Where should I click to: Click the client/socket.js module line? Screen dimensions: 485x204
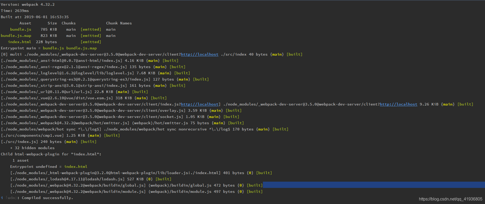pyautogui.click(x=120, y=117)
